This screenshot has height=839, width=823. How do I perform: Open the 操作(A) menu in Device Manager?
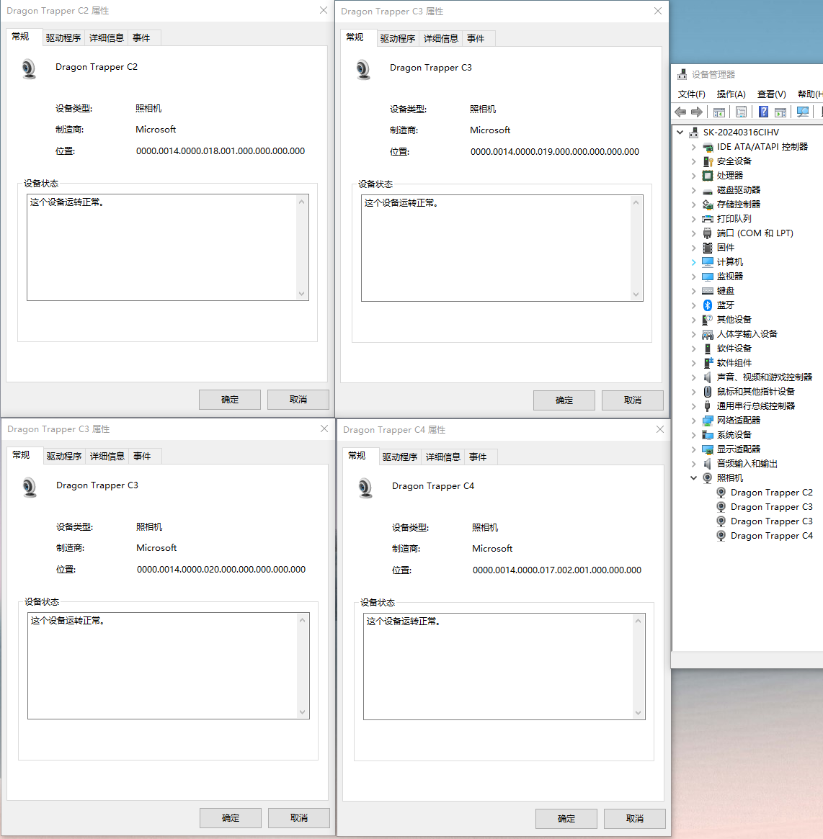point(731,94)
